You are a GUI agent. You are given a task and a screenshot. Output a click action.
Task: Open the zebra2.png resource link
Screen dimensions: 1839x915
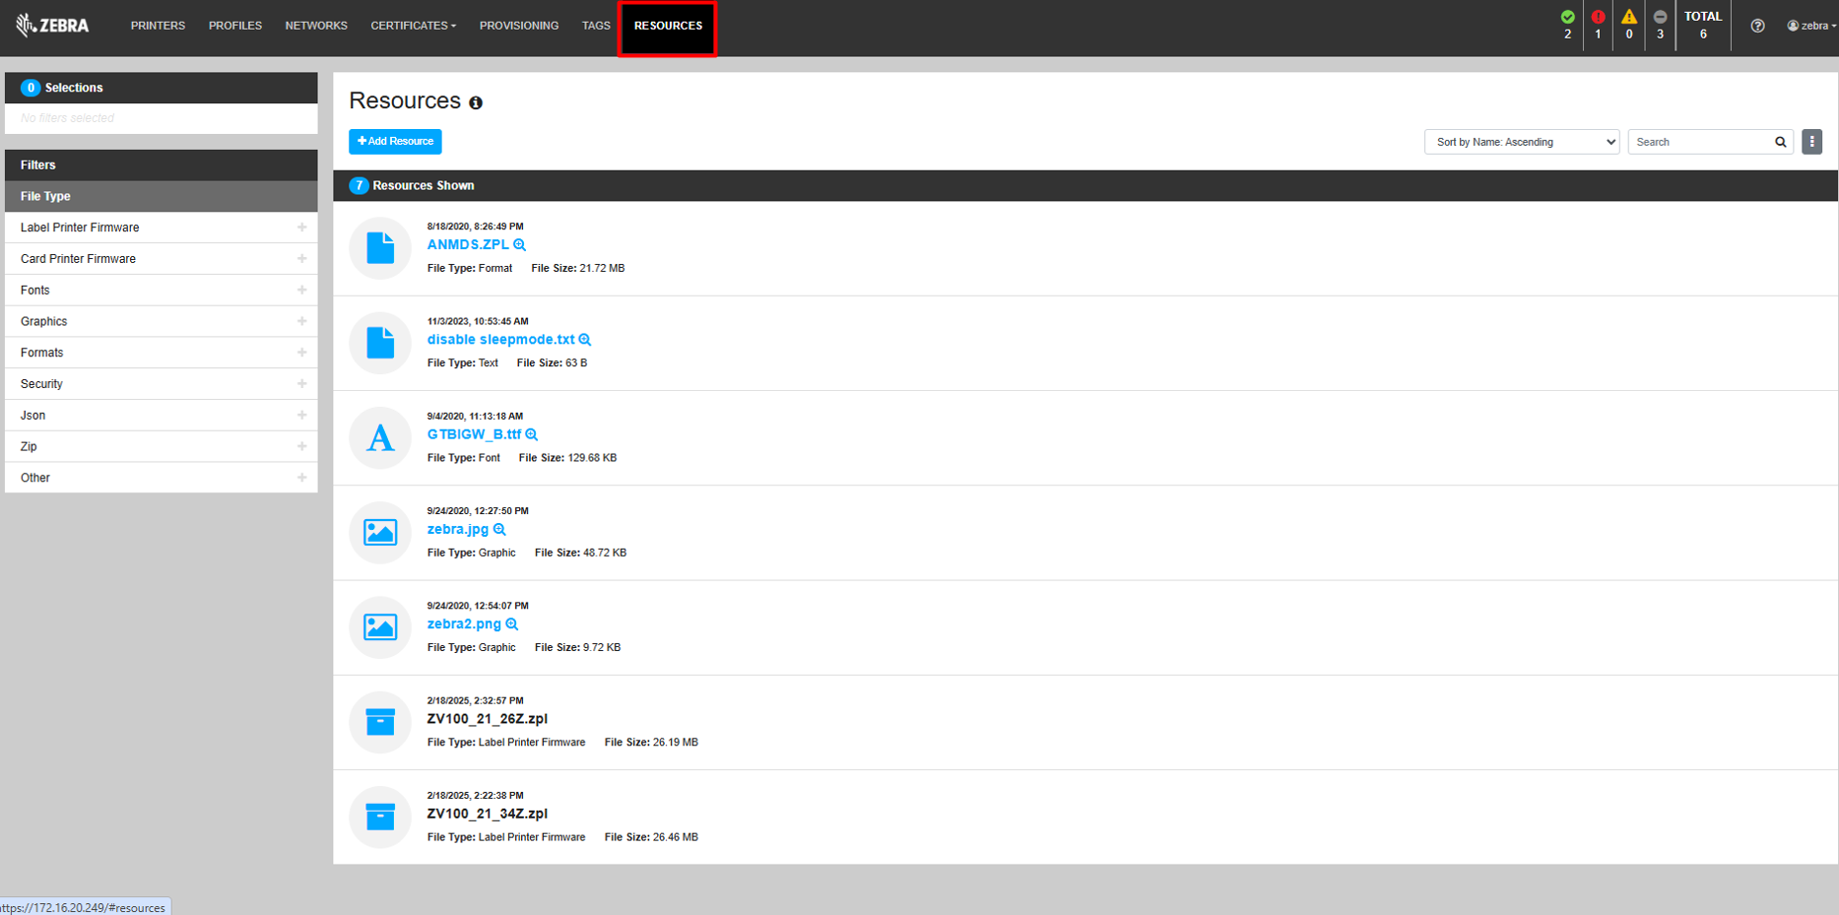pos(464,624)
